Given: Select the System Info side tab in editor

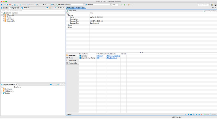Looking at the screenshot, I should [x=72, y=63].
